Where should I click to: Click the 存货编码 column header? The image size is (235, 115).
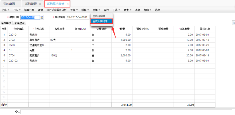[18, 29]
